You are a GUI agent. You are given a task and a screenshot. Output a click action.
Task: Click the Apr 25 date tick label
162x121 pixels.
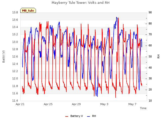coord(48,104)
